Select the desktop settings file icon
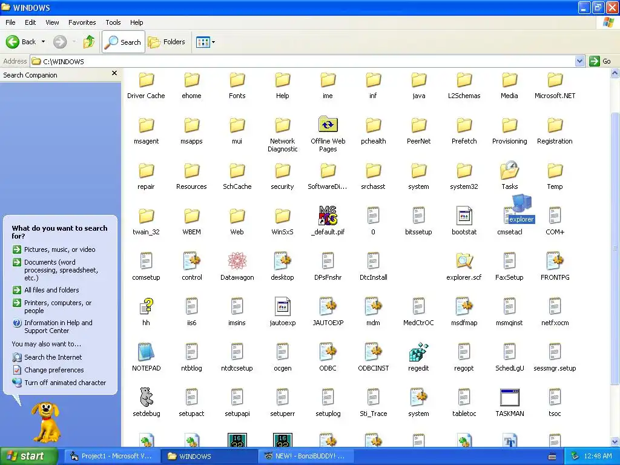The image size is (620, 465). tap(282, 261)
